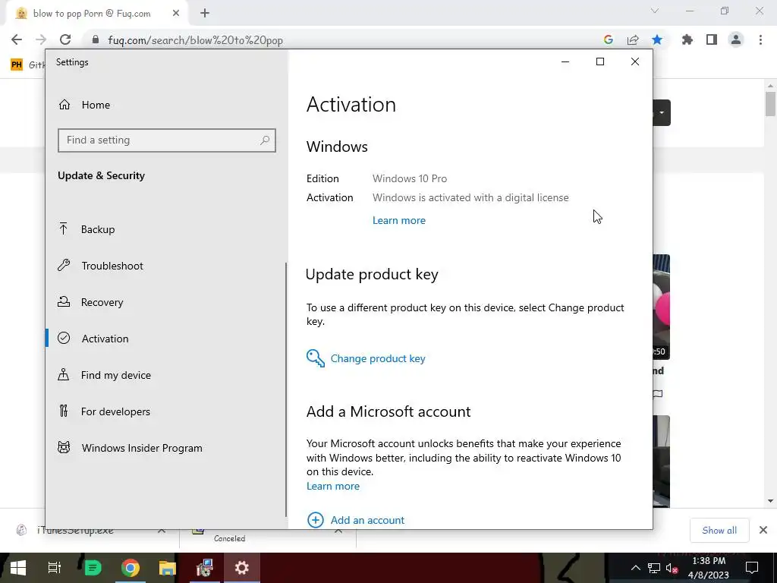The height and width of the screenshot is (583, 777).
Task: Focus the Find a setting search box
Action: [166, 140]
